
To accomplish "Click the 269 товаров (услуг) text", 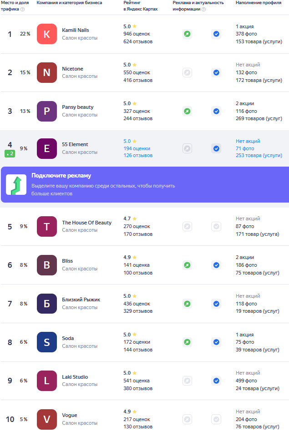I will pyautogui.click(x=259, y=119).
